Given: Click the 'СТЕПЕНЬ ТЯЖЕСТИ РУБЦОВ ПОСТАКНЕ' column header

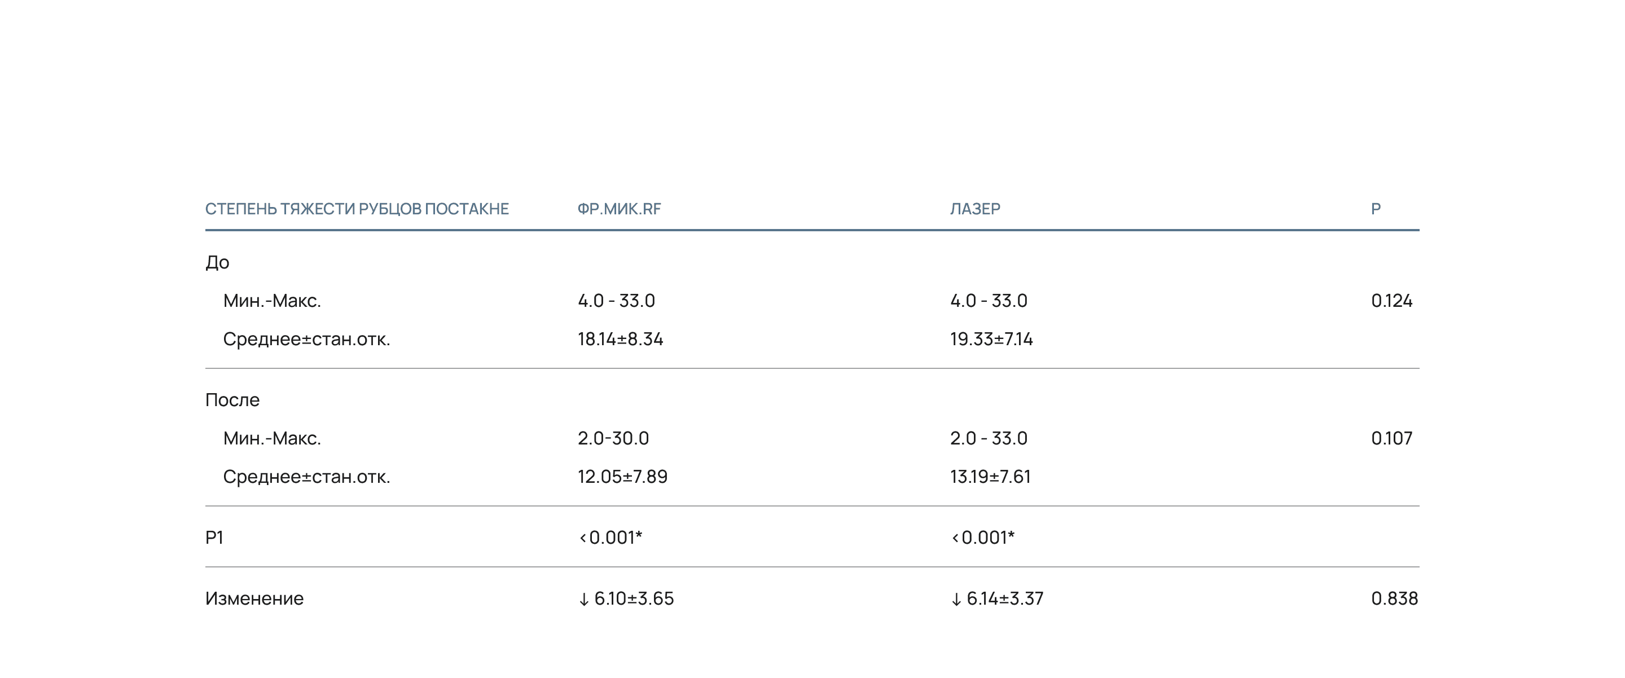Looking at the screenshot, I should (357, 209).
